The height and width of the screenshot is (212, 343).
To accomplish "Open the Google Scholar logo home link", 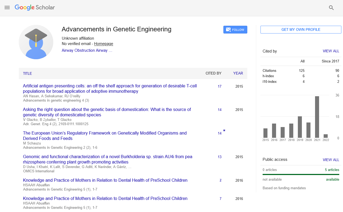I will (x=35, y=8).
